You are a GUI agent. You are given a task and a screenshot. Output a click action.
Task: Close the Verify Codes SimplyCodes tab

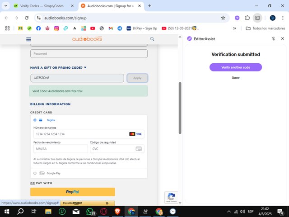point(72,6)
